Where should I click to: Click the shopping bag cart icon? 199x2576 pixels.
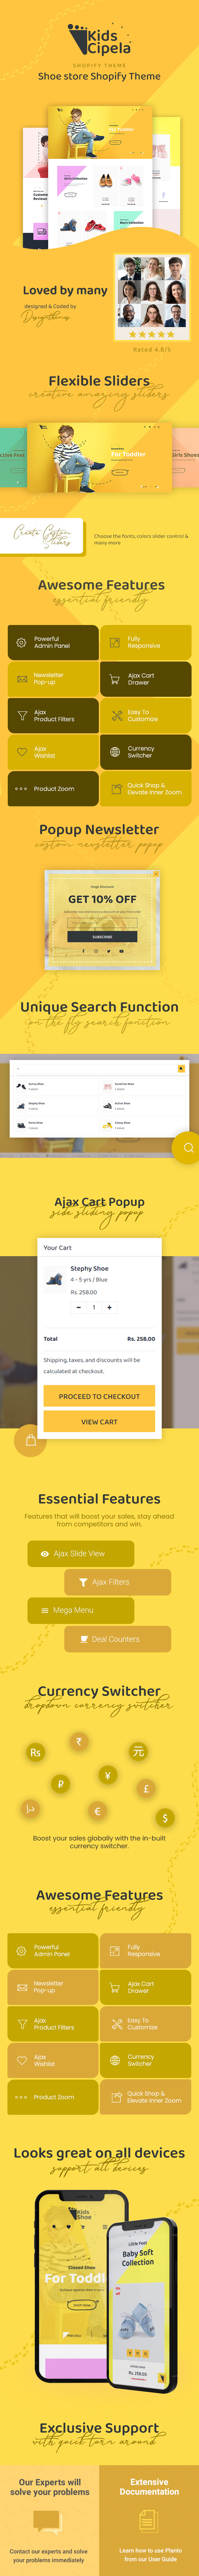pos(30,1440)
